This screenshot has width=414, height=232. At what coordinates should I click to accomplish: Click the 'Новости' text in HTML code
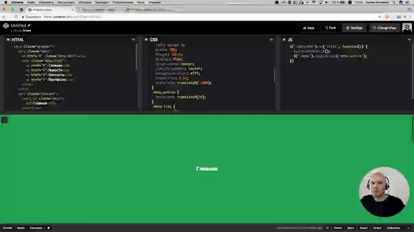pos(56,70)
